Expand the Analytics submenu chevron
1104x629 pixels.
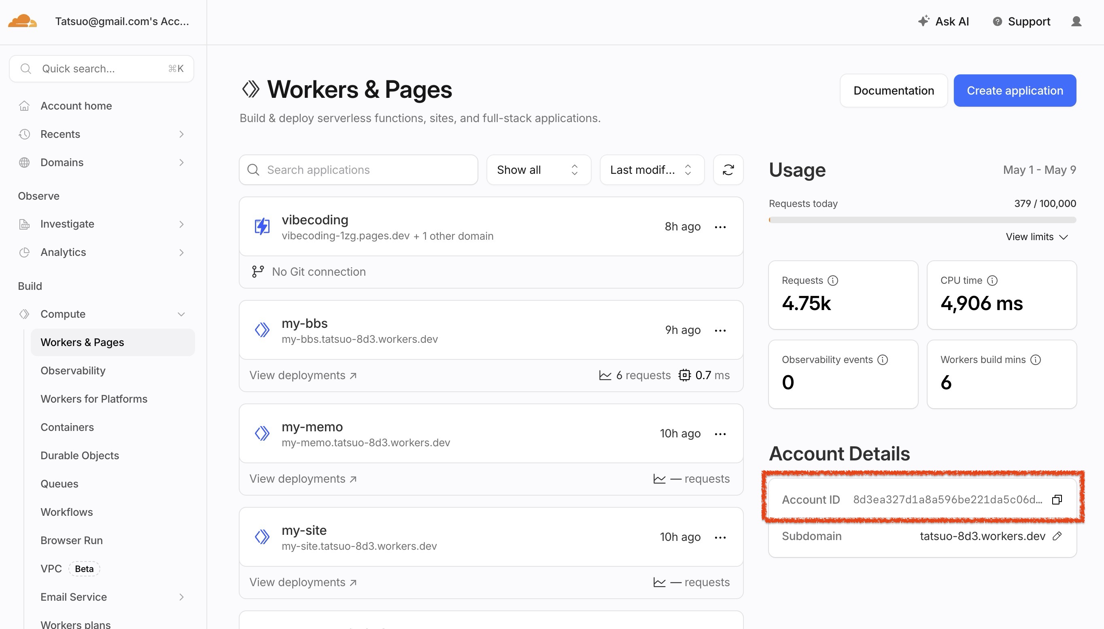coord(181,252)
